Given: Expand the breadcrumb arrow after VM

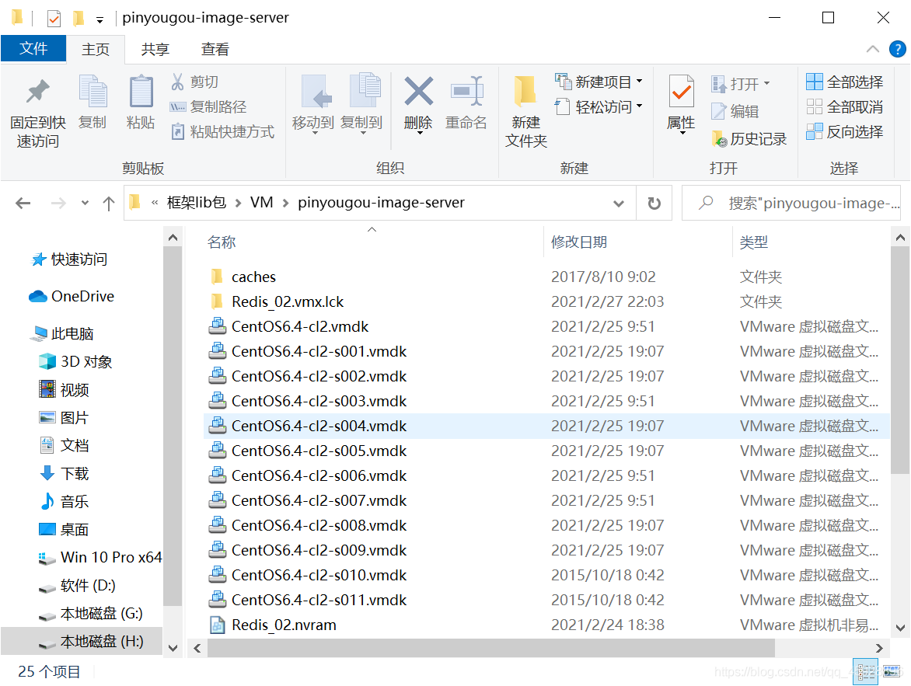Looking at the screenshot, I should point(285,203).
